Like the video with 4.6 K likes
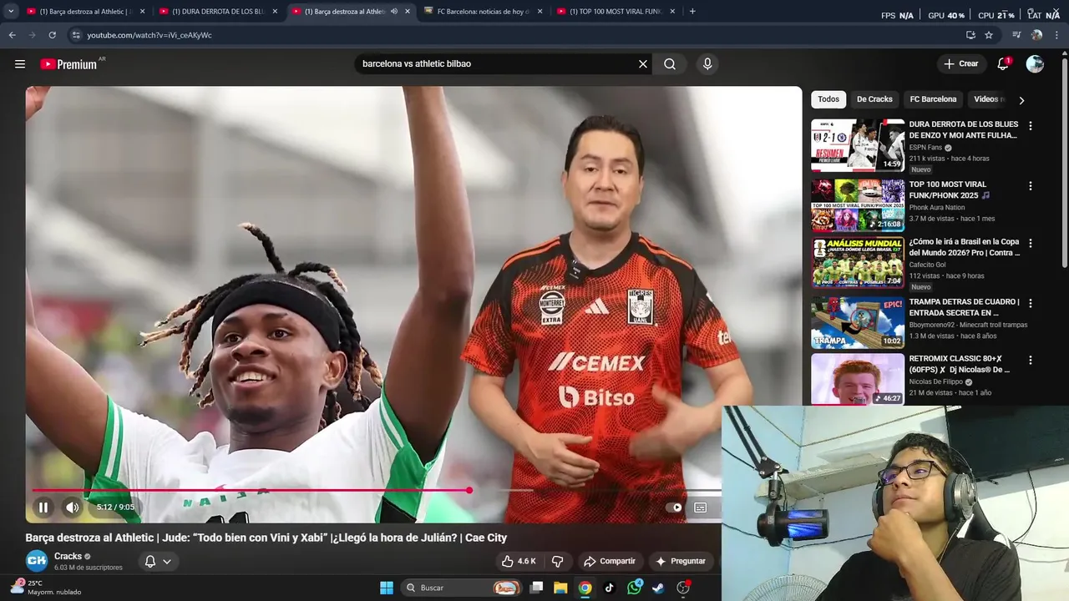 [x=518, y=561]
